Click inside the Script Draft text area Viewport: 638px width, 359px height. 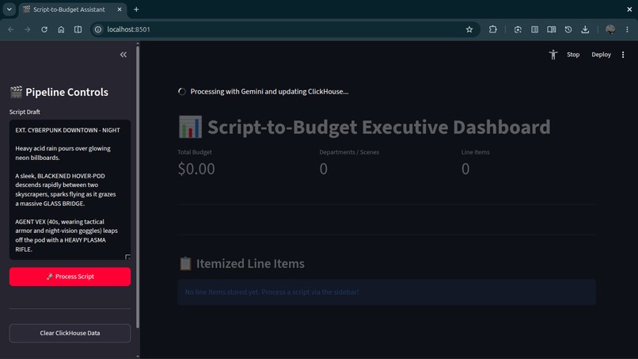coord(70,189)
